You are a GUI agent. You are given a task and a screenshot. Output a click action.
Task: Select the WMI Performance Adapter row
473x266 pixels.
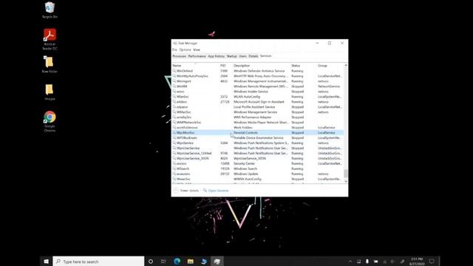coord(258,117)
